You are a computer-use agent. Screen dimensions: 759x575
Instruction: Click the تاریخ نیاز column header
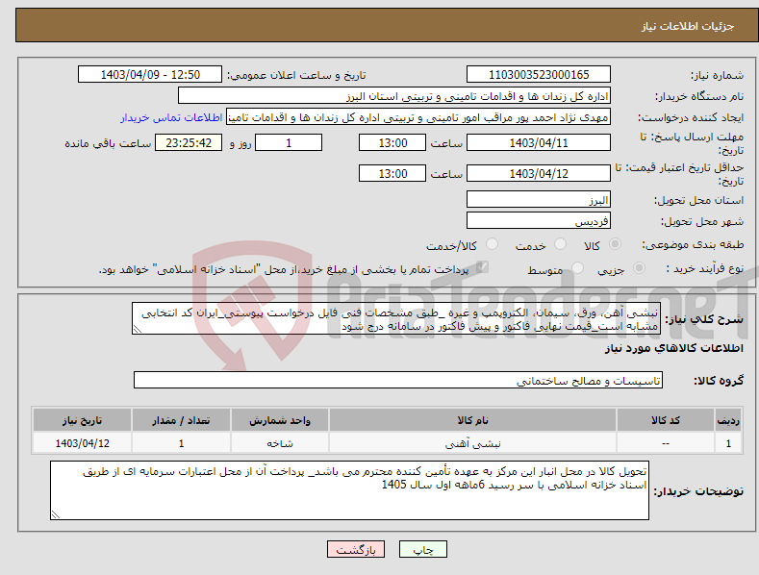[x=83, y=420]
